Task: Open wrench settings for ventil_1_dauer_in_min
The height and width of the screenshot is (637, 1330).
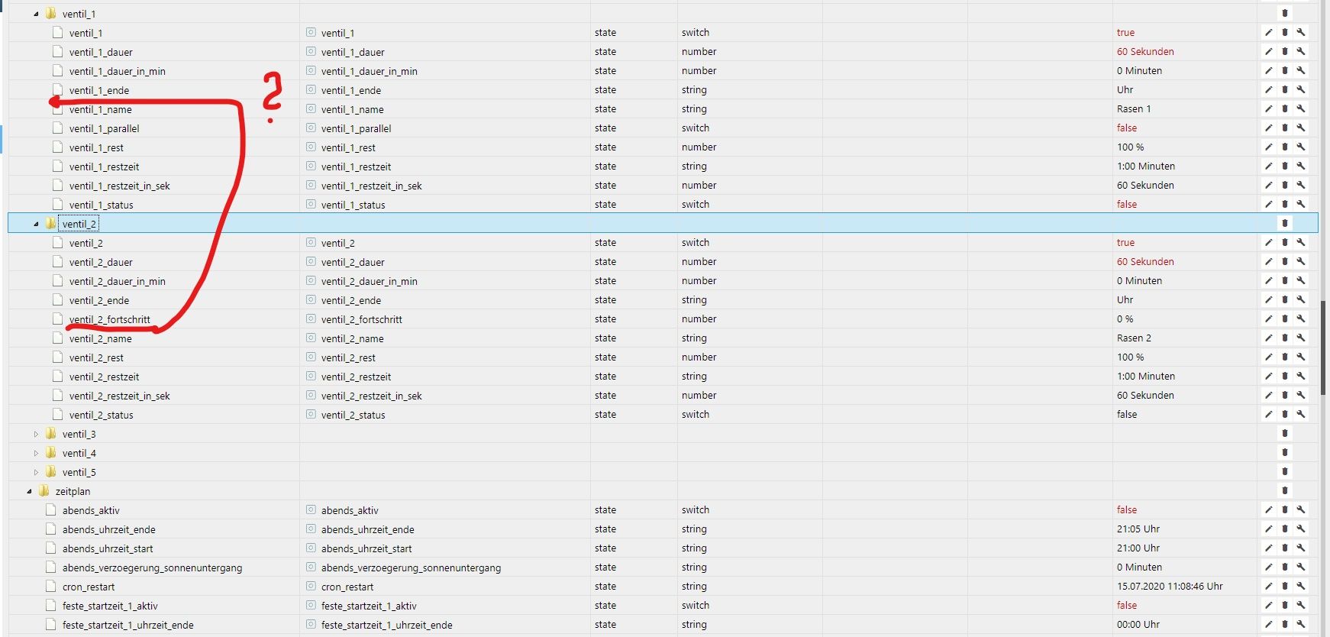Action: coord(1301,70)
